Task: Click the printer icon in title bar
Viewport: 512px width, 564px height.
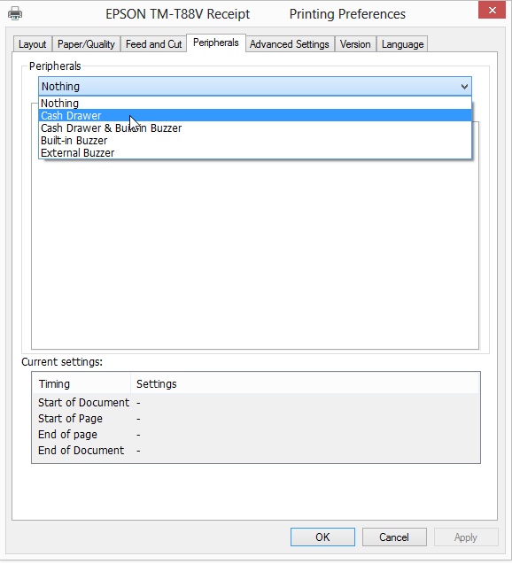Action: click(15, 13)
